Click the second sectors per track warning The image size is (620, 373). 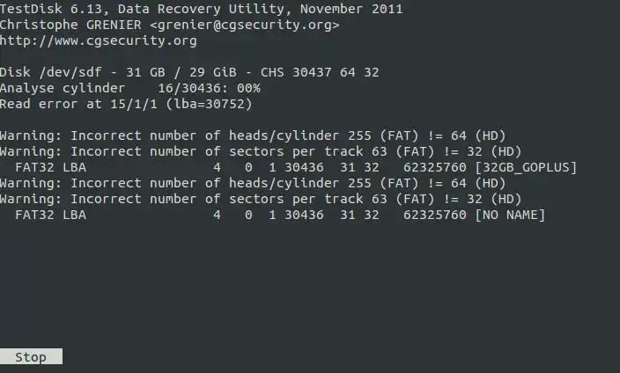coord(261,199)
